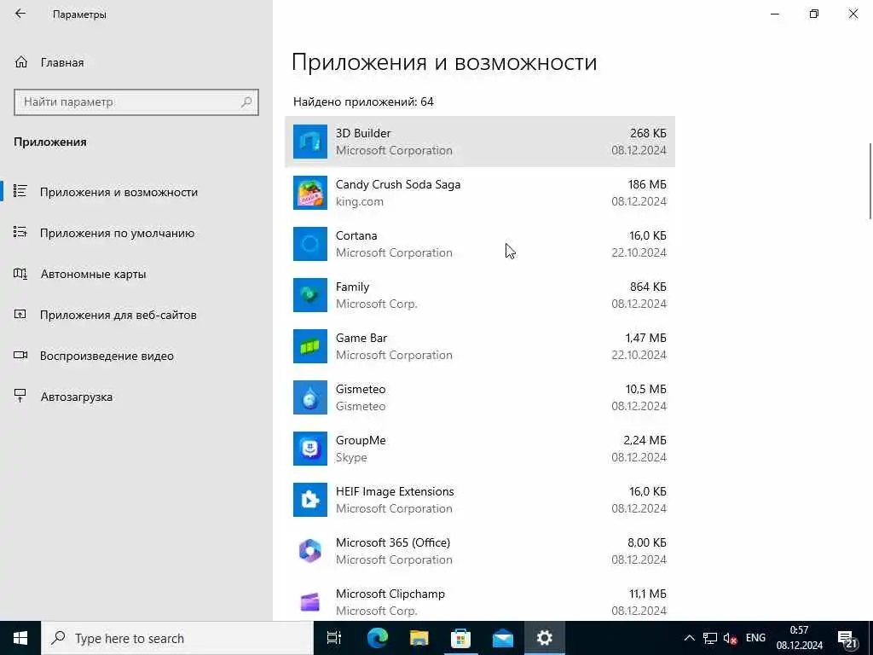Click the 10,5 МБ size value
The image size is (873, 655).
[646, 389]
